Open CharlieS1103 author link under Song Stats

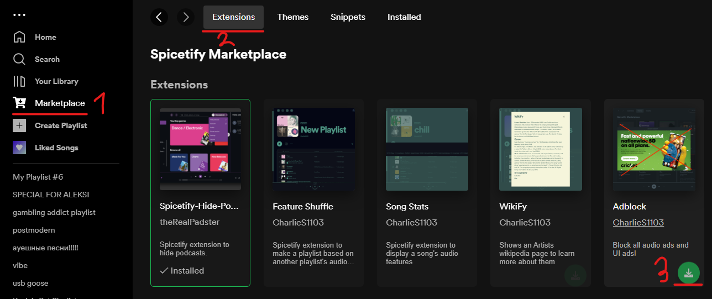coord(411,222)
